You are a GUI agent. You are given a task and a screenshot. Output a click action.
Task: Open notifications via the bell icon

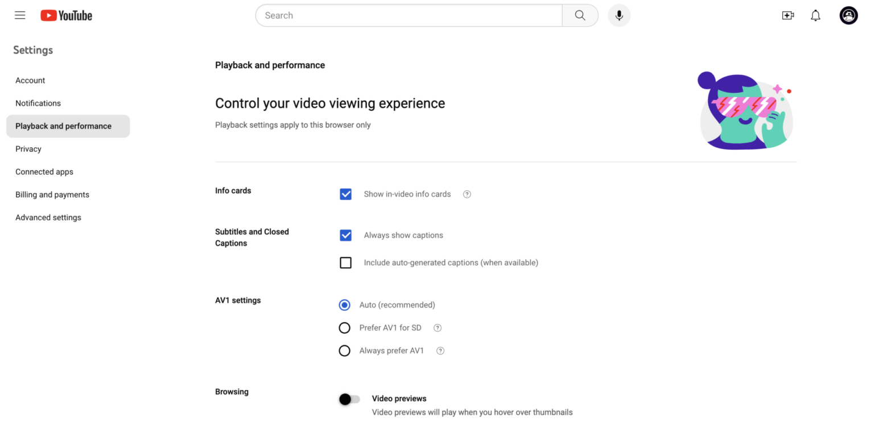click(815, 15)
